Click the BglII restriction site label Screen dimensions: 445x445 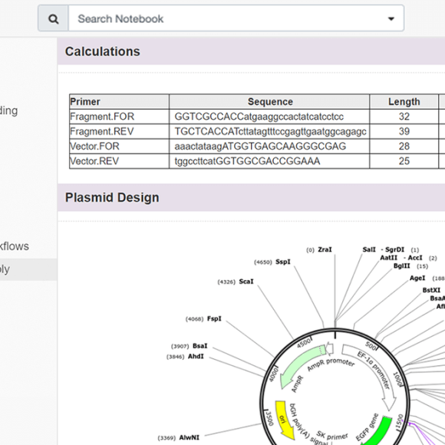click(x=401, y=266)
